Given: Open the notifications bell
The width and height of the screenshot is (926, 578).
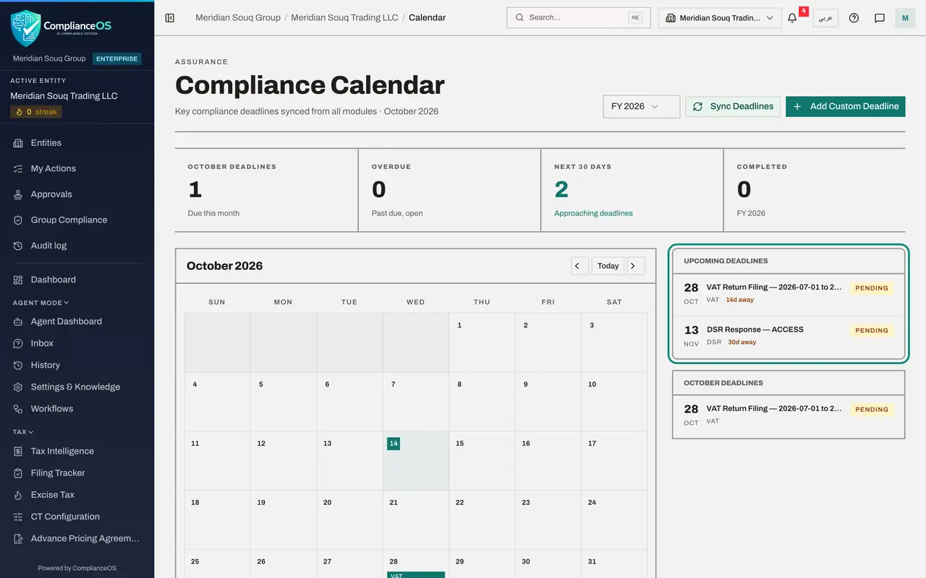Looking at the screenshot, I should tap(792, 18).
